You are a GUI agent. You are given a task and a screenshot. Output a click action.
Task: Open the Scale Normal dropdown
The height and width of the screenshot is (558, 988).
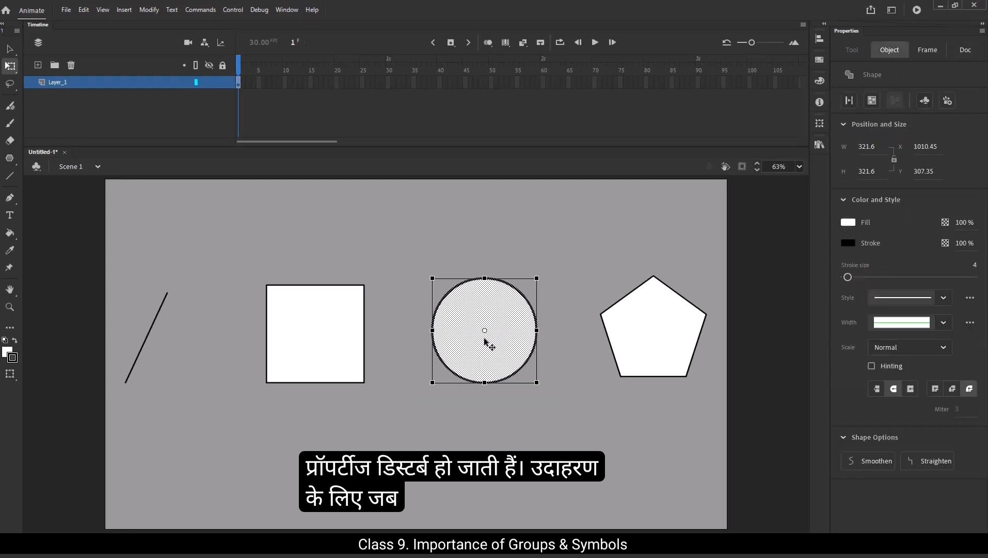[x=910, y=347]
